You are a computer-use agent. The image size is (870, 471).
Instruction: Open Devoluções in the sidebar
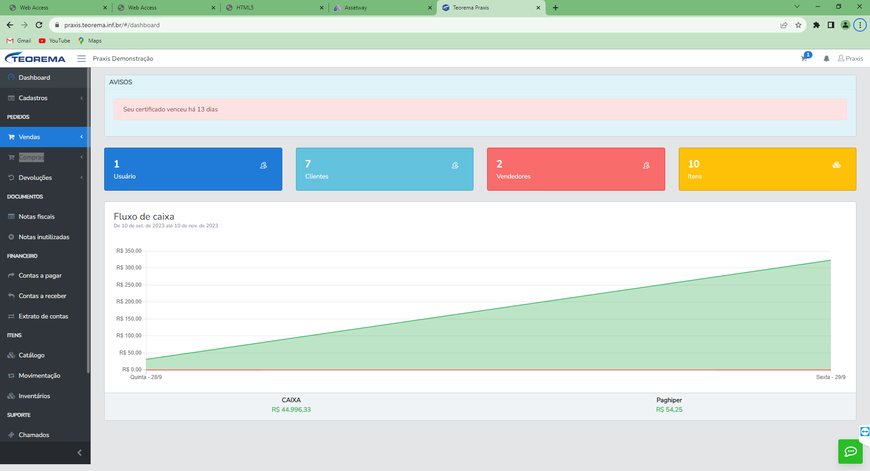tap(44, 178)
